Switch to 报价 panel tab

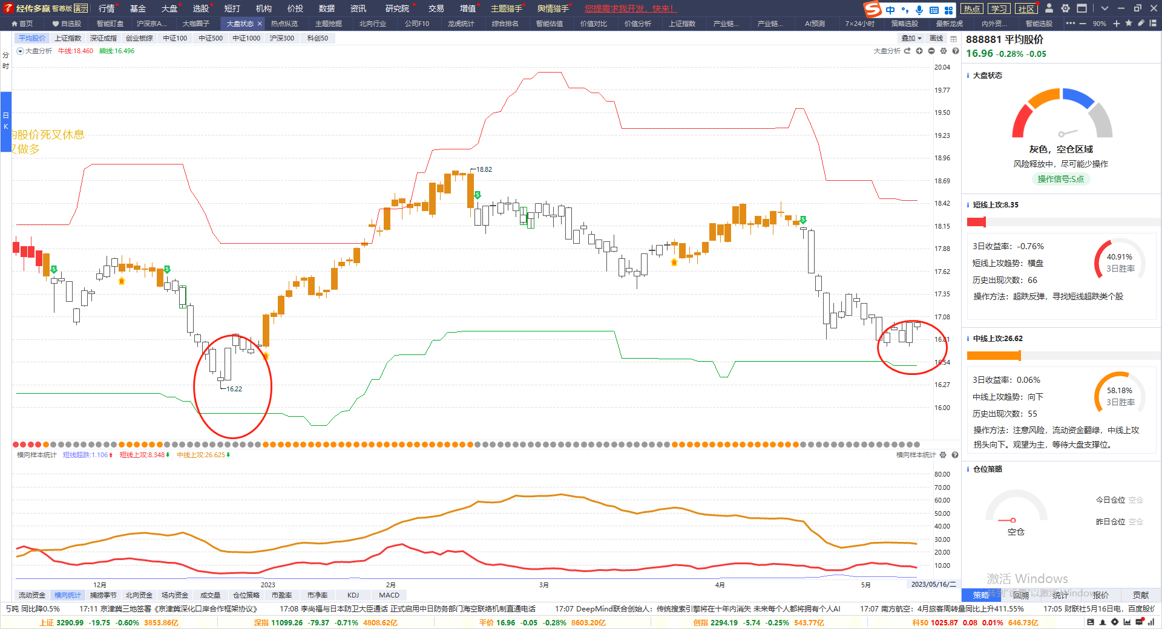point(1101,595)
